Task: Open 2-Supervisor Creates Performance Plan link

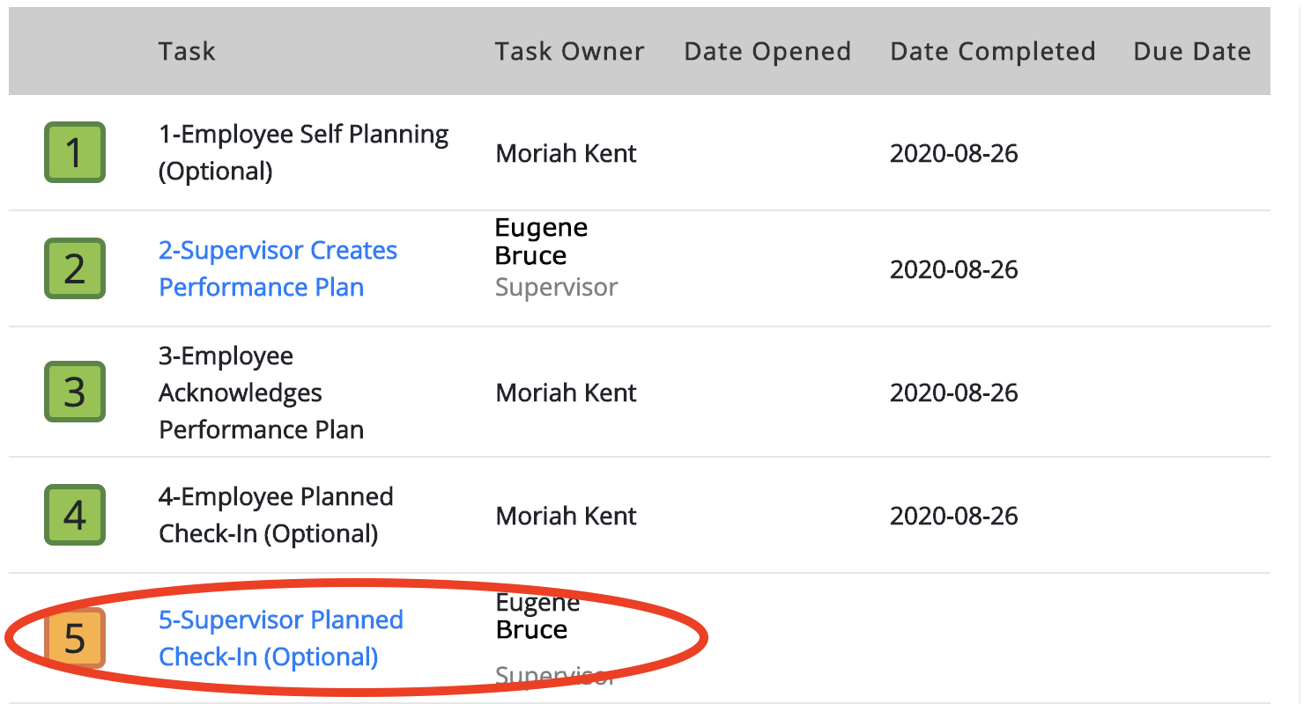Action: coord(278,268)
